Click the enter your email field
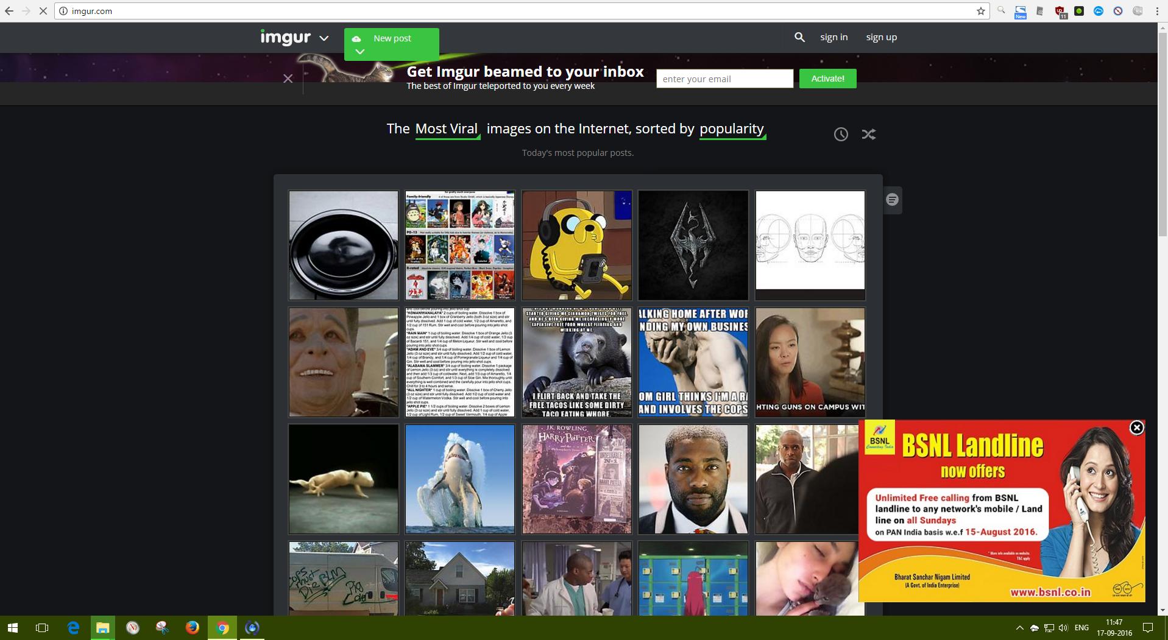This screenshot has height=640, width=1168. point(724,79)
